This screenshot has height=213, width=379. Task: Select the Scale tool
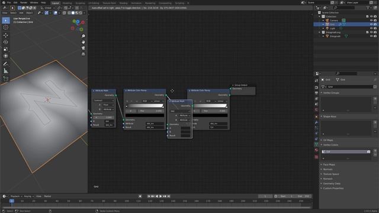(6, 49)
